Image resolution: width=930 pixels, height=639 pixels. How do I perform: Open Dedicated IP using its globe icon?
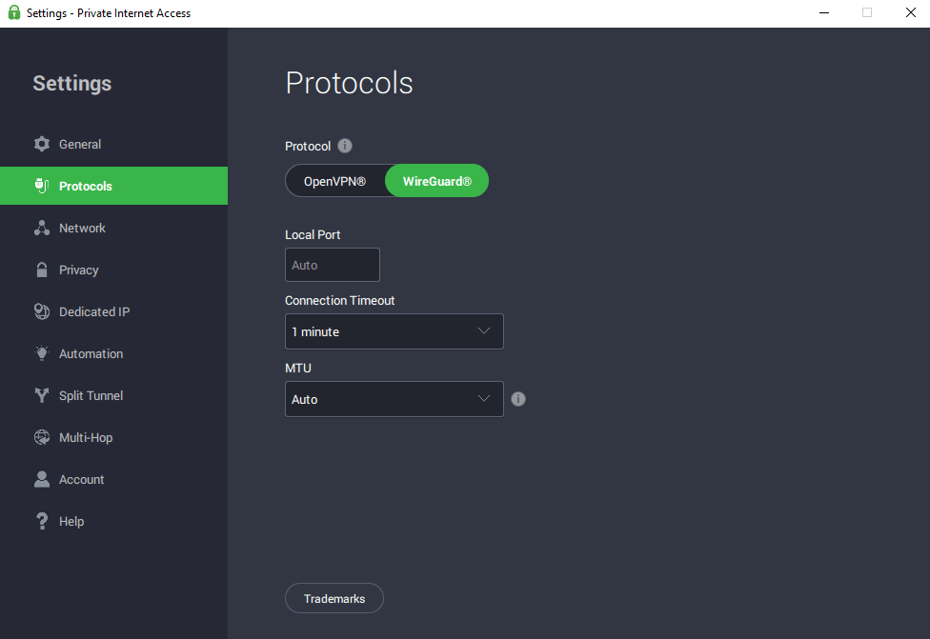click(42, 311)
